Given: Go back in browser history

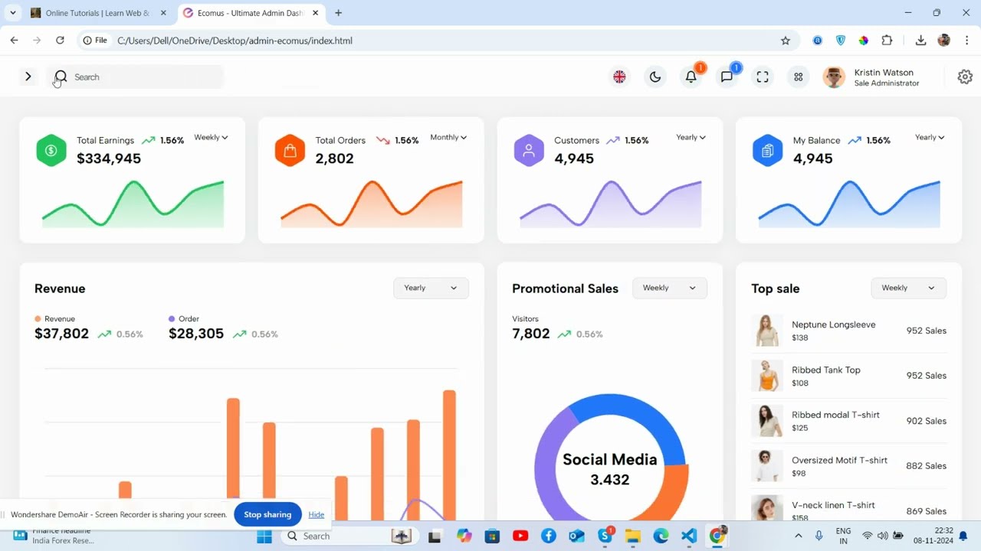Looking at the screenshot, I should 14,41.
